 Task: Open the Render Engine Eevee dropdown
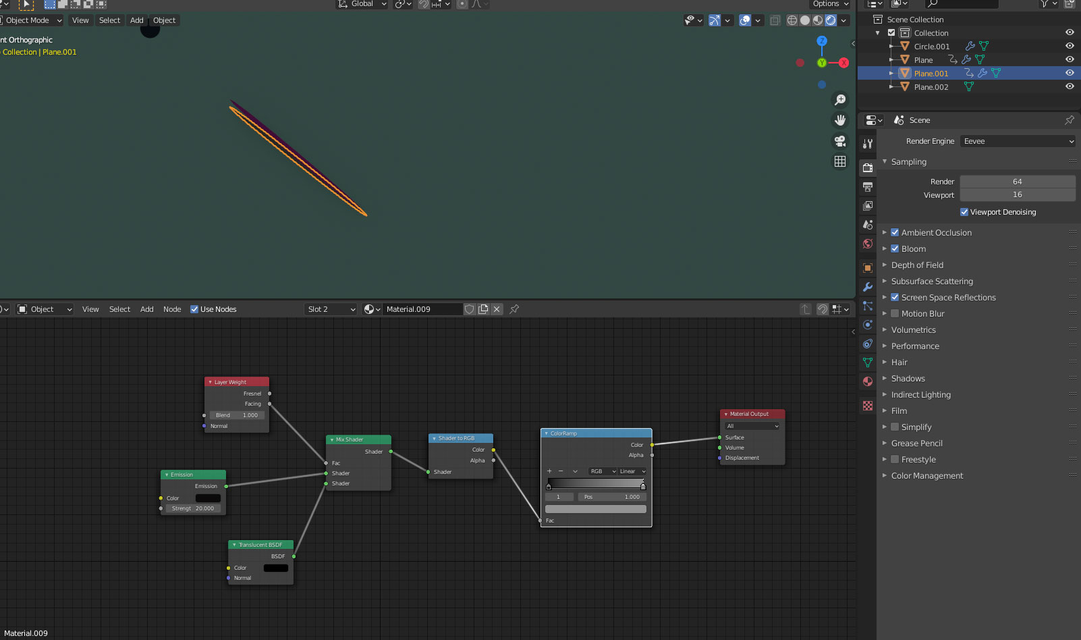(x=1018, y=141)
